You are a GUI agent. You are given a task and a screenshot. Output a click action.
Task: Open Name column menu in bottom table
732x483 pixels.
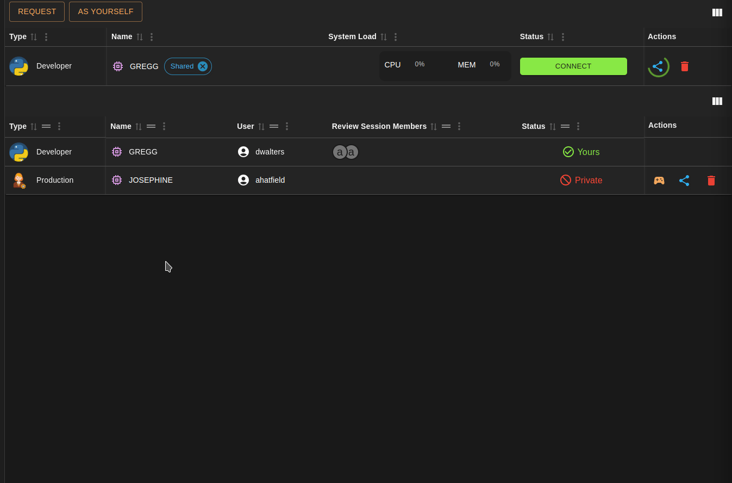[164, 126]
